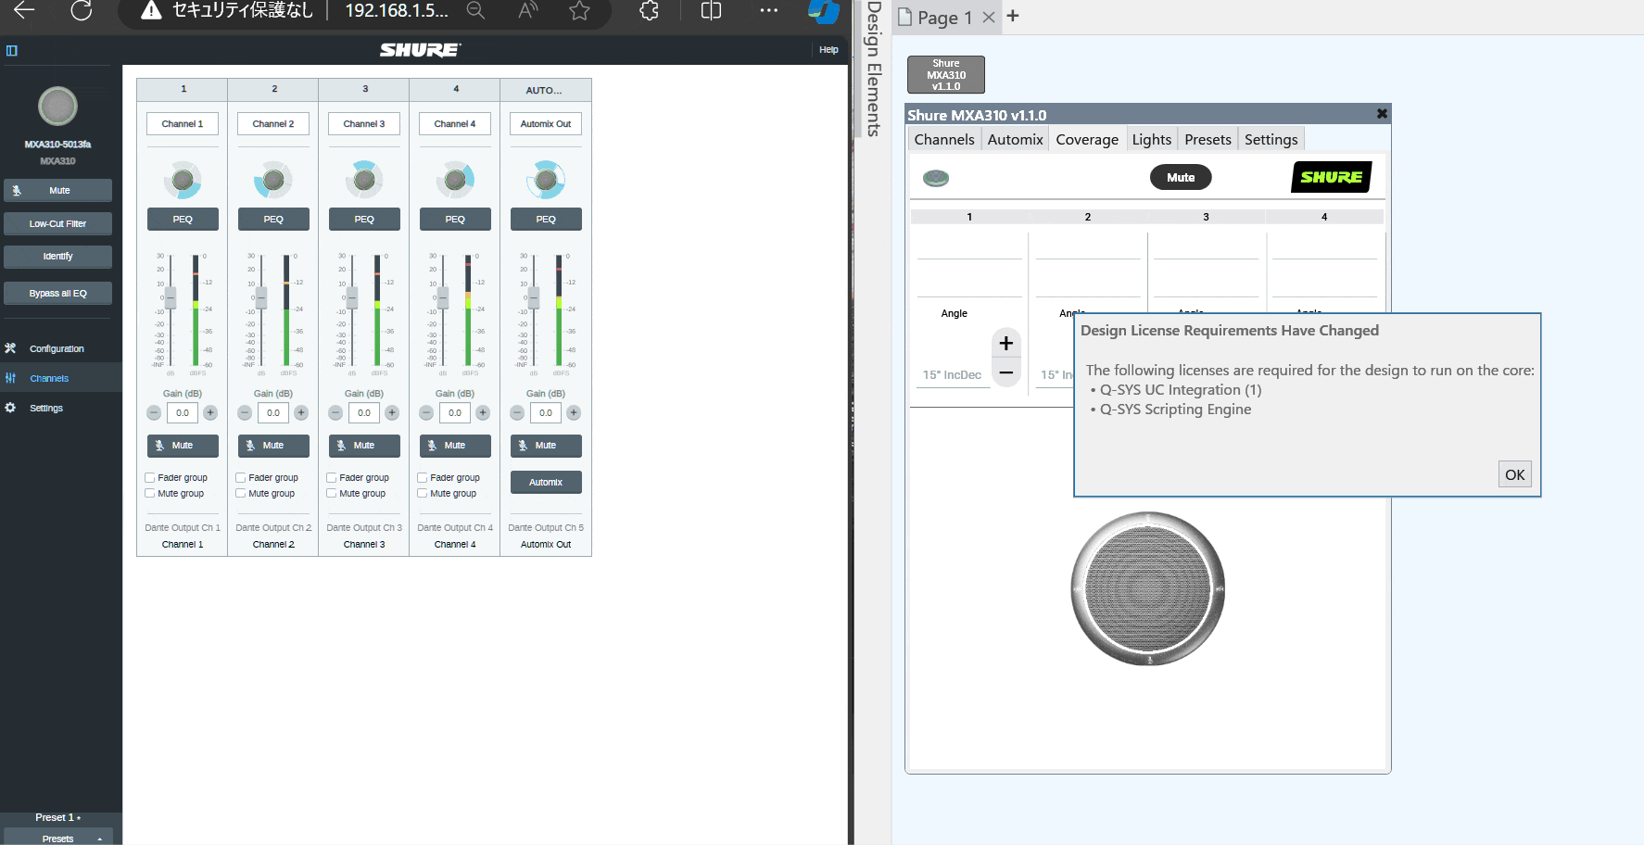This screenshot has height=845, width=1644.
Task: Add a new page with plus icon
Action: pos(1013,16)
